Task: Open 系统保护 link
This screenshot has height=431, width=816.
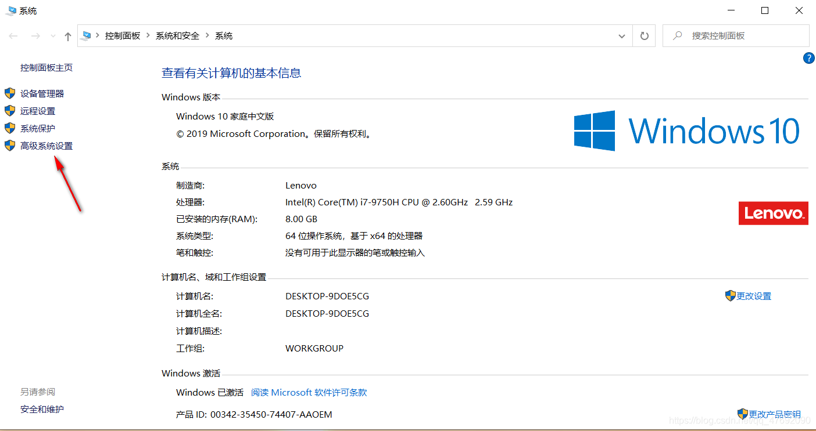Action: (x=38, y=128)
